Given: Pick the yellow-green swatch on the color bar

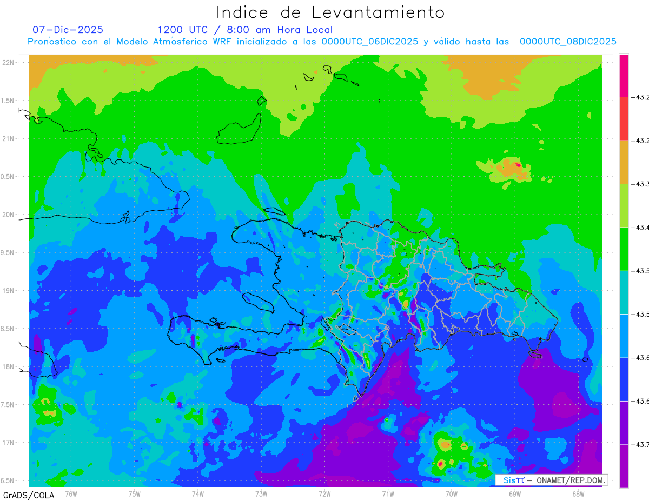Looking at the screenshot, I should point(624,205).
